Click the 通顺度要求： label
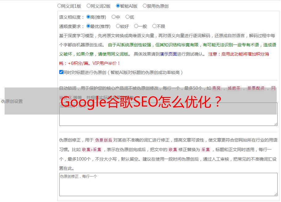 [72, 26]
